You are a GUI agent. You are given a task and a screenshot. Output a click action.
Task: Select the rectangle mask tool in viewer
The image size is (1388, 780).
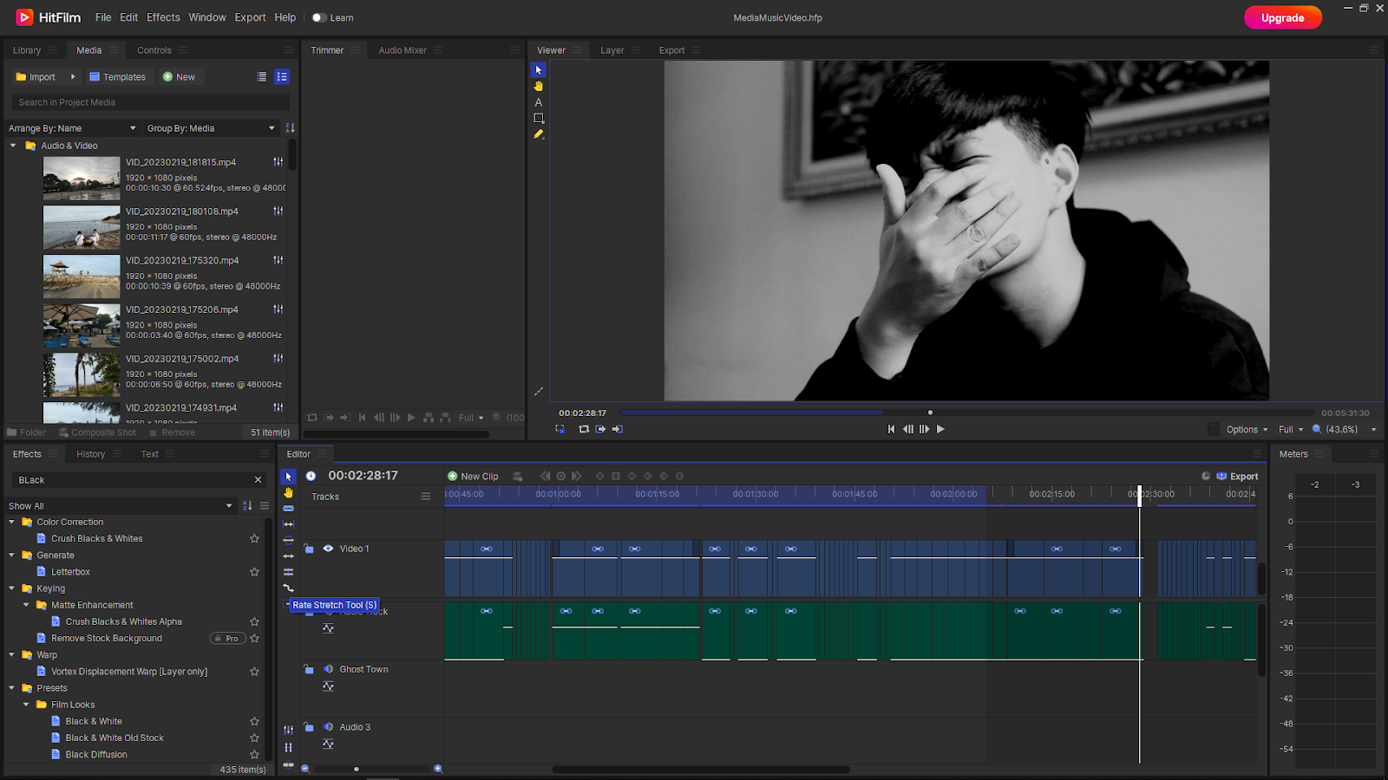(x=539, y=118)
